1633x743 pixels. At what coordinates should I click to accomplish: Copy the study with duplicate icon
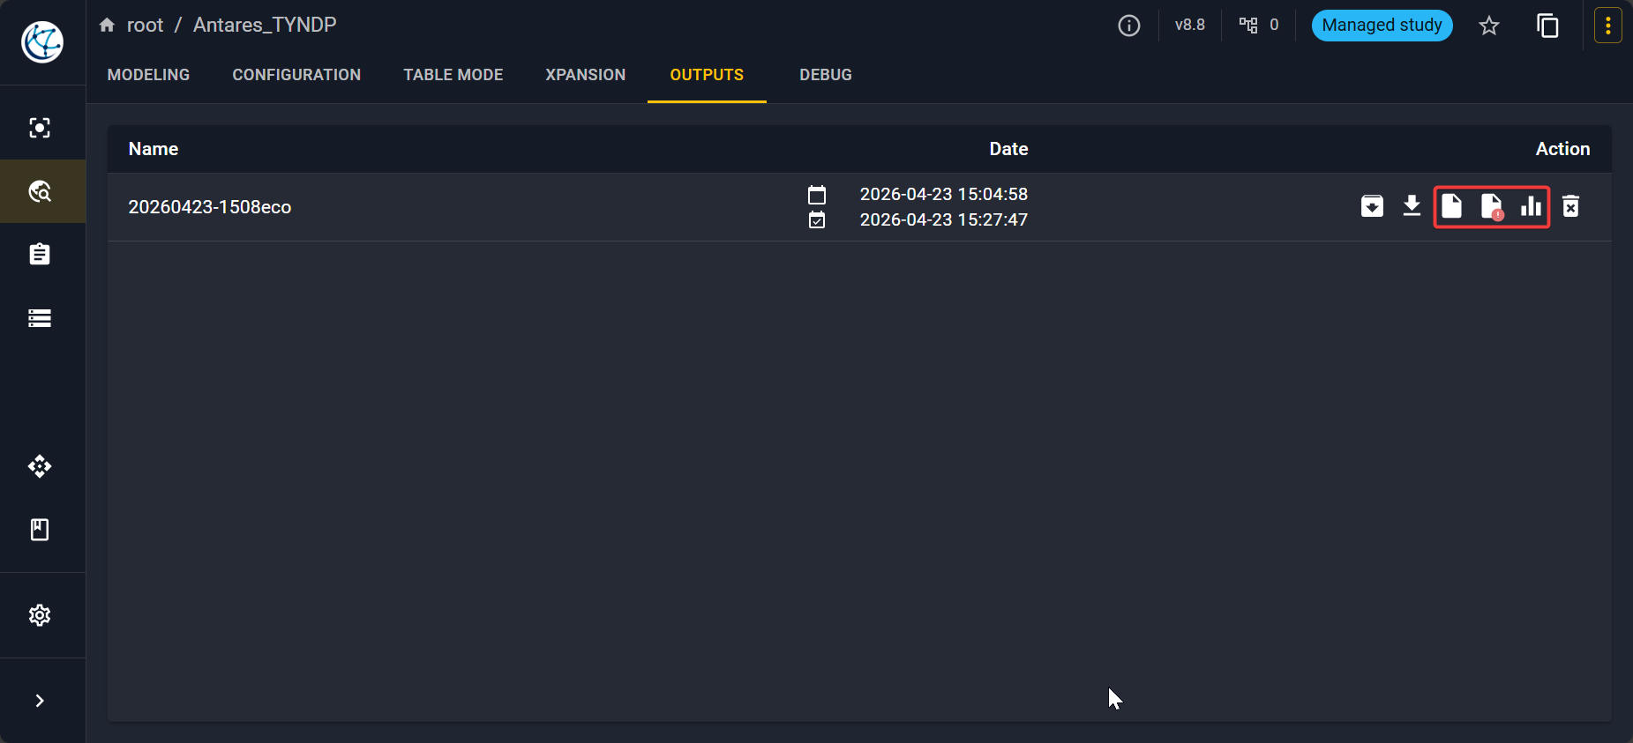click(x=1547, y=26)
